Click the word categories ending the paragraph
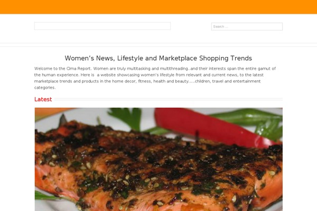The height and width of the screenshot is (211, 317). pyautogui.click(x=44, y=88)
